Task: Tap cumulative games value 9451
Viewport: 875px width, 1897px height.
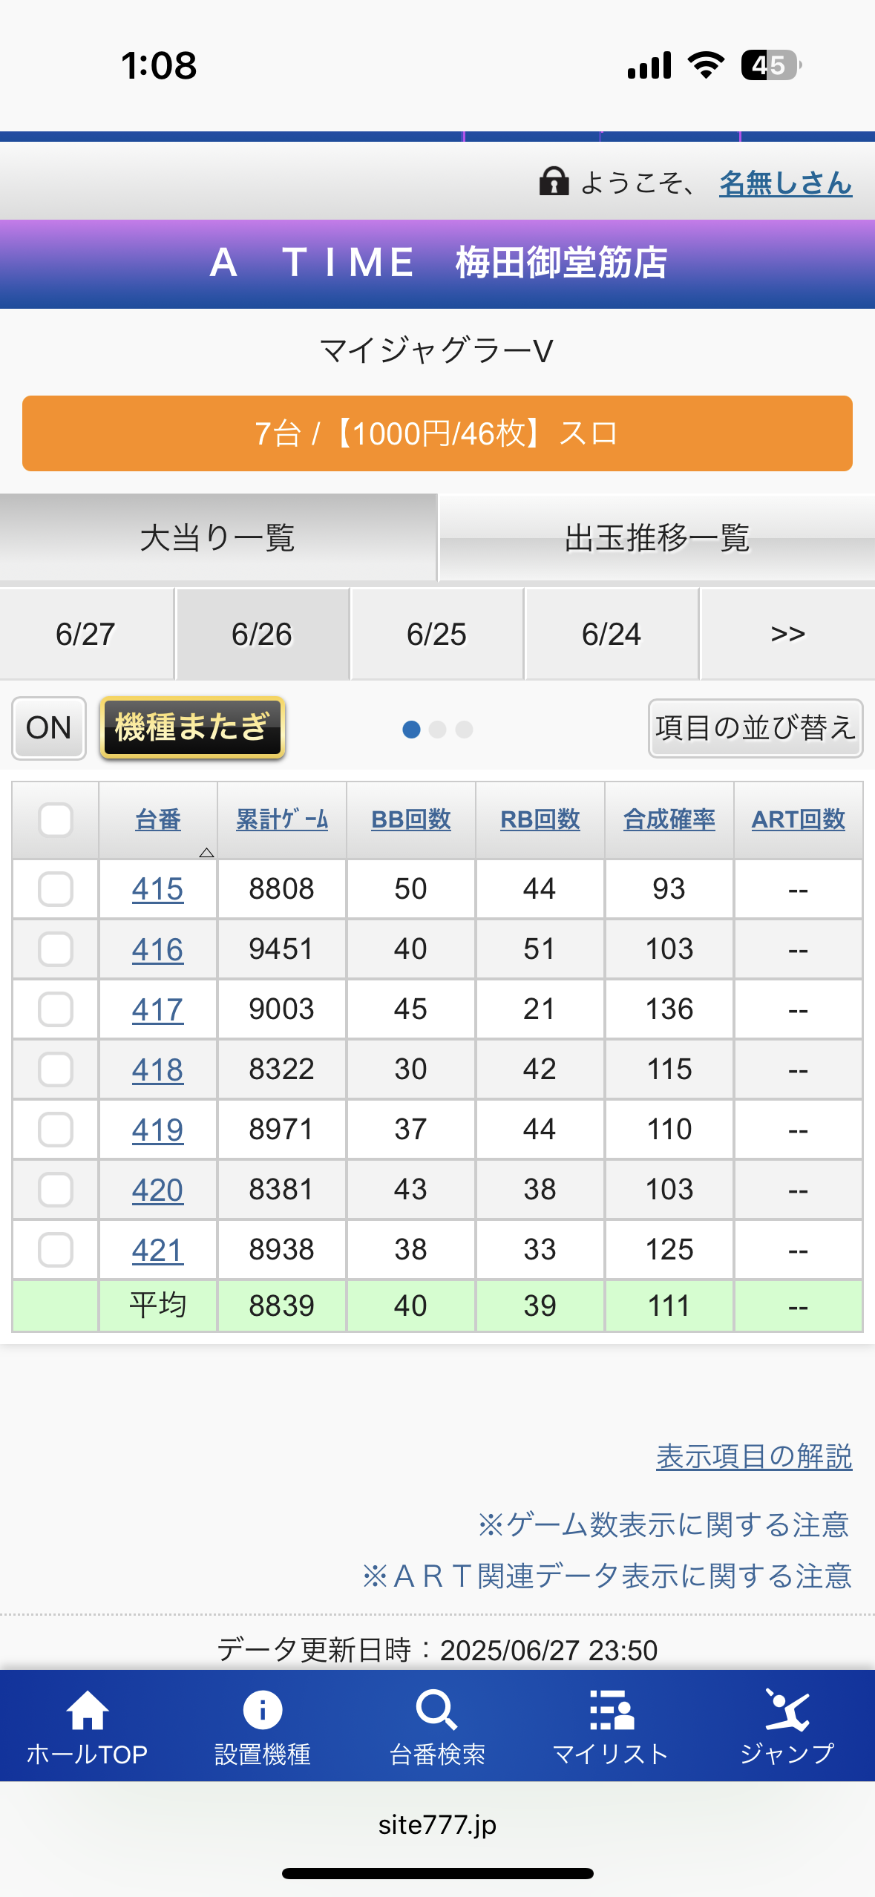Action: (x=281, y=949)
